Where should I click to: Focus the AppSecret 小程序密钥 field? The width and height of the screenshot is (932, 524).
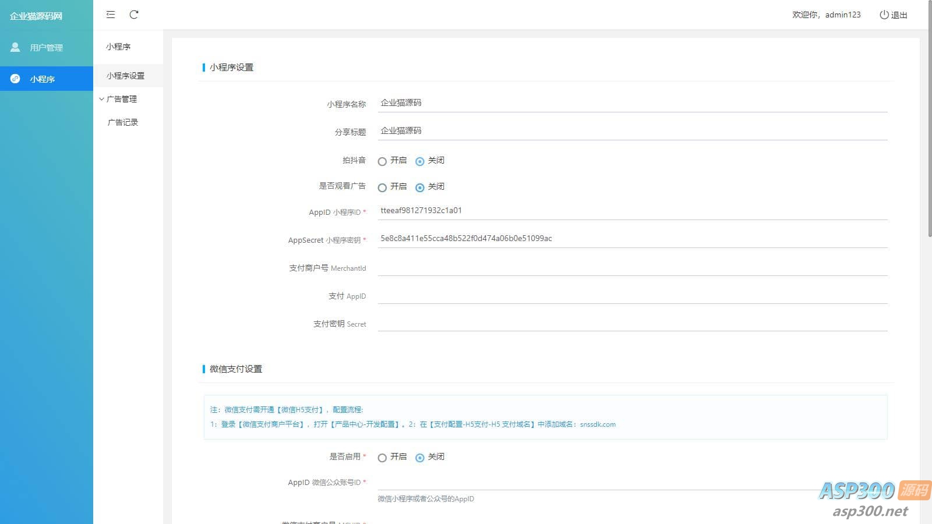pyautogui.click(x=632, y=239)
